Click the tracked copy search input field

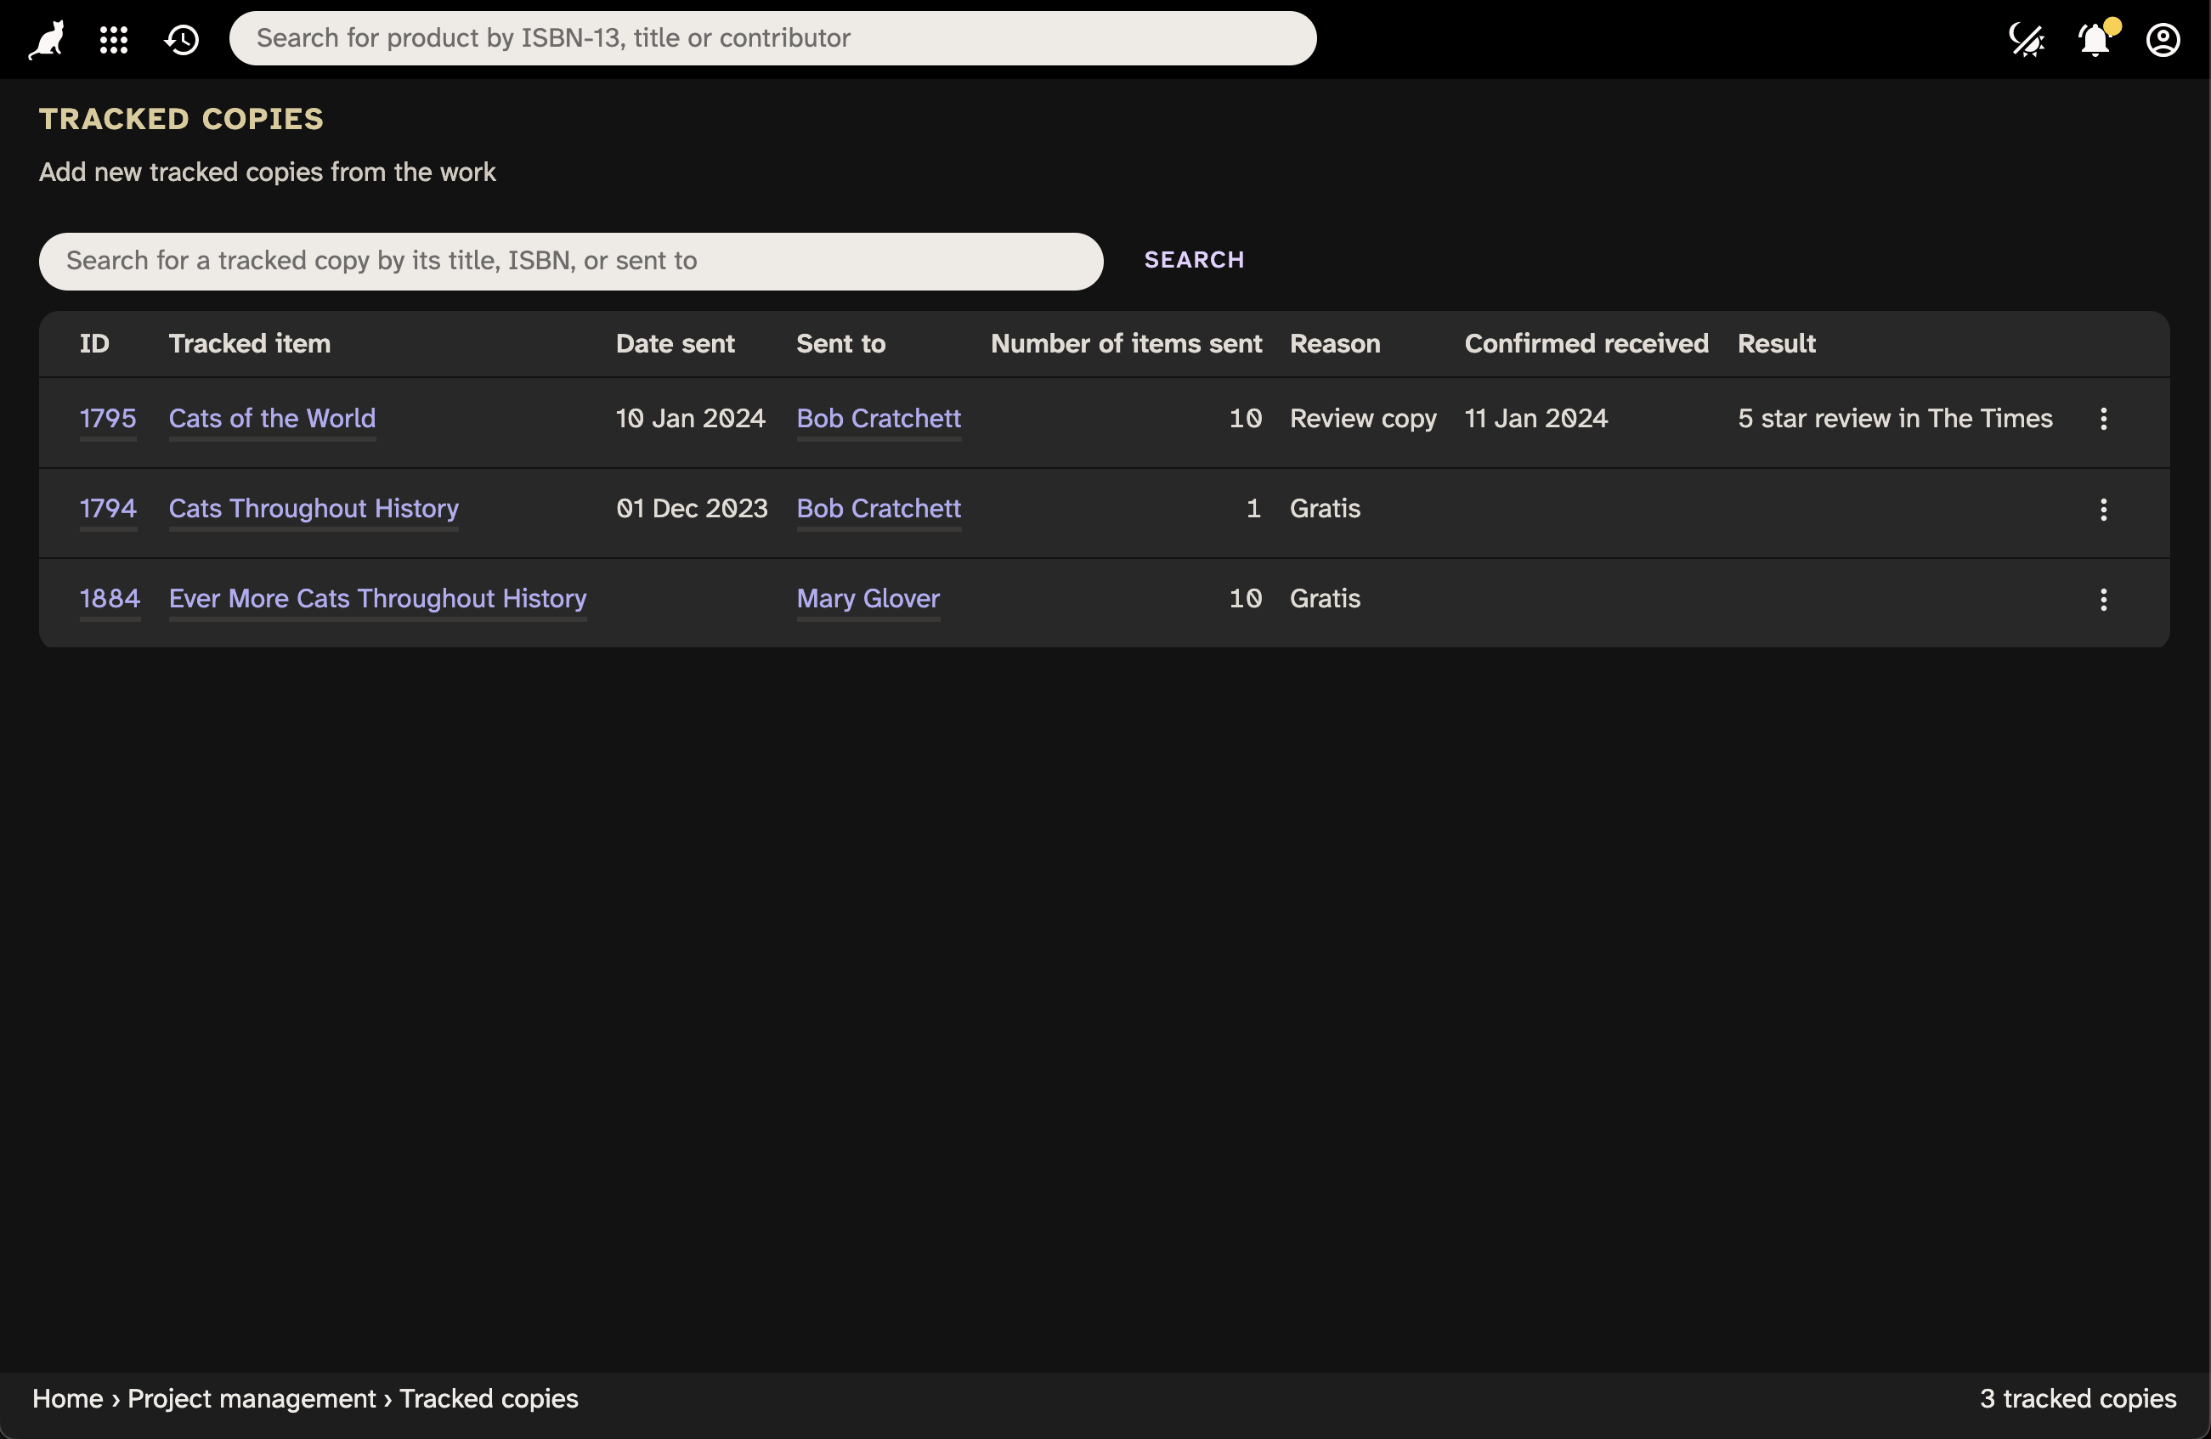(x=571, y=261)
